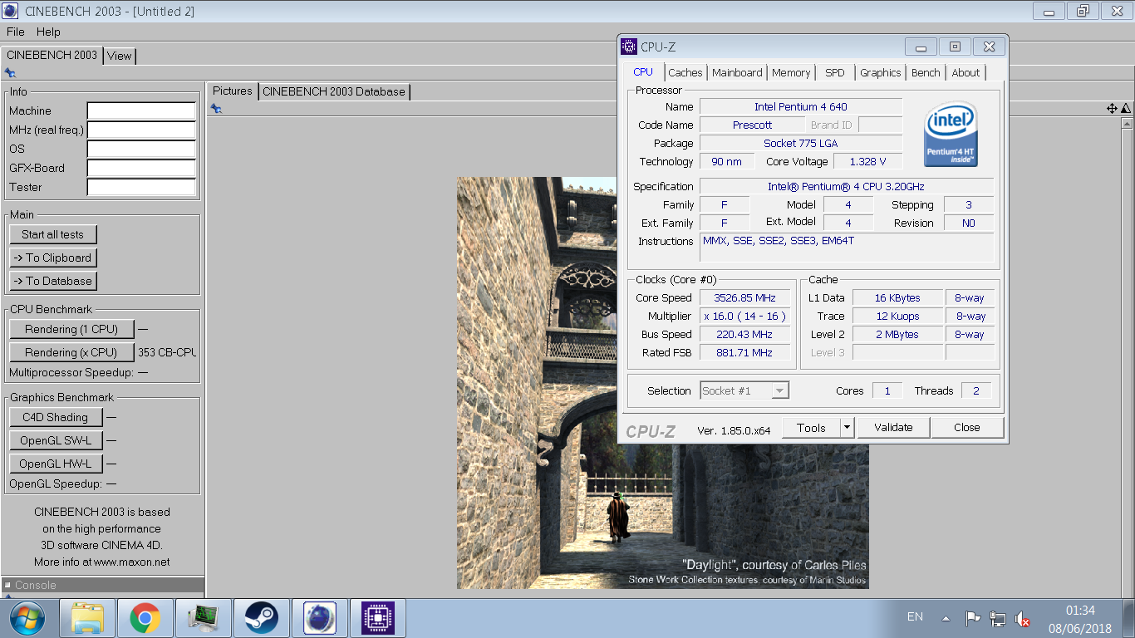
Task: Click the Console panel header
Action: pyautogui.click(x=103, y=585)
